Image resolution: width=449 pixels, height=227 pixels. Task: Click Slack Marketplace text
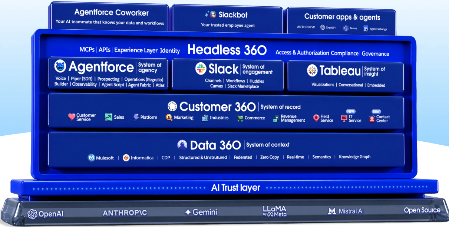(243, 86)
